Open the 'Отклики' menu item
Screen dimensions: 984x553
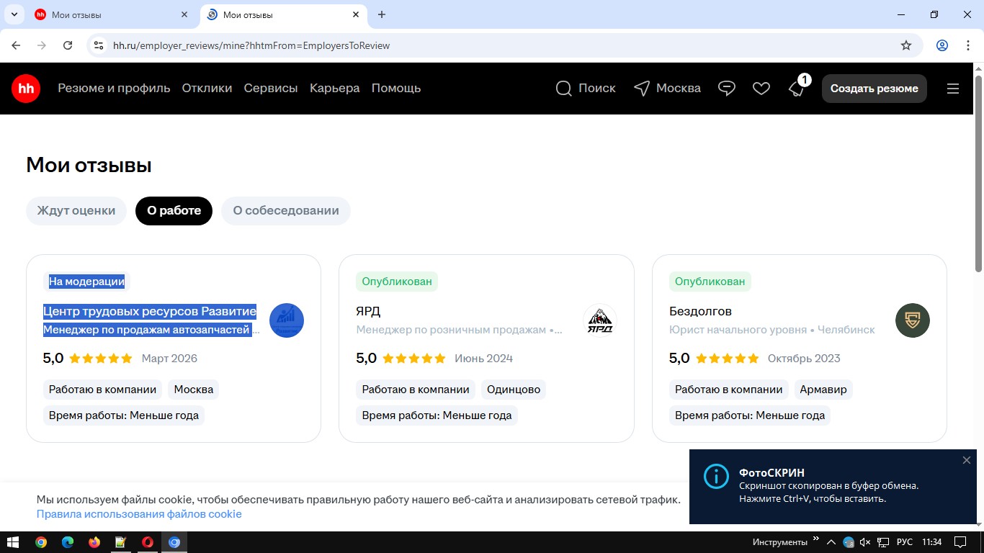point(207,89)
